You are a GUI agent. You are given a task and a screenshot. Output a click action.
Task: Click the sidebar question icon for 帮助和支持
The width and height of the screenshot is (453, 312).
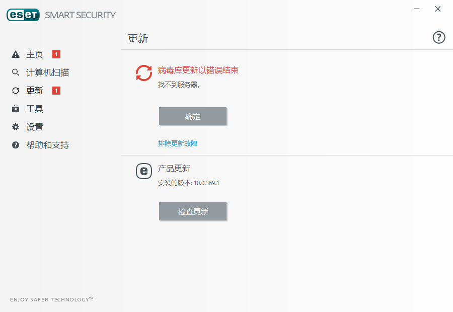16,145
